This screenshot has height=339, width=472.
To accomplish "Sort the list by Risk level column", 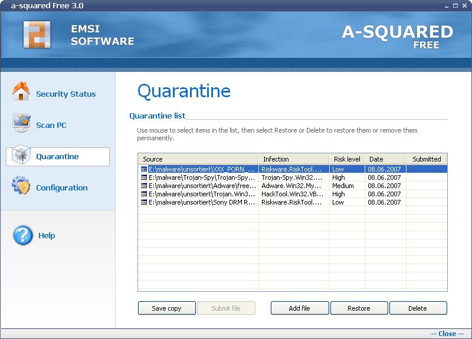I will click(347, 159).
